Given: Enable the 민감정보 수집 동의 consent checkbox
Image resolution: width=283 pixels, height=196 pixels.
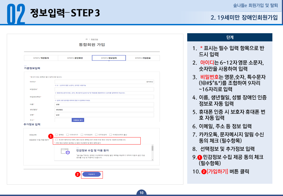Looking at the screenshot, I should tap(56, 139).
